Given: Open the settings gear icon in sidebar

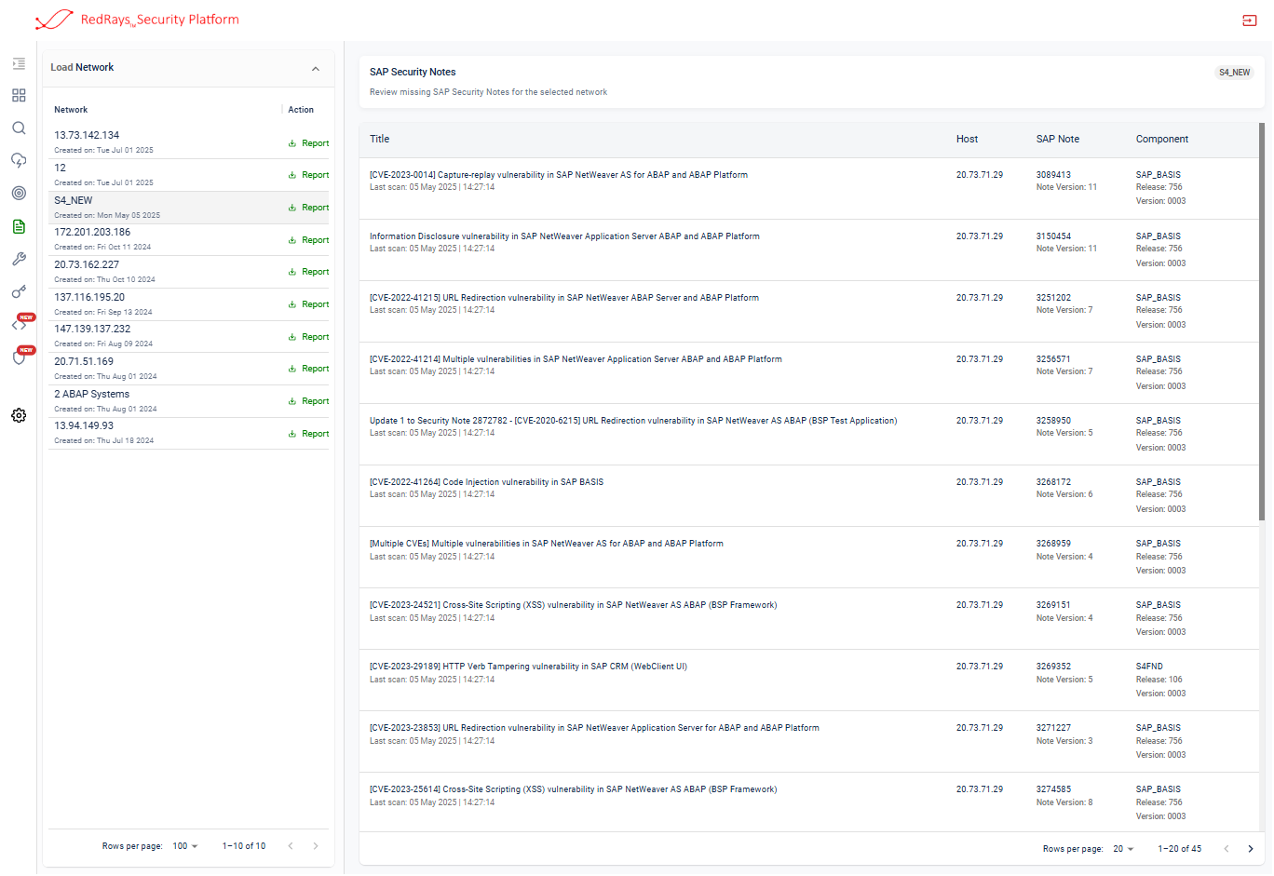Looking at the screenshot, I should [19, 415].
